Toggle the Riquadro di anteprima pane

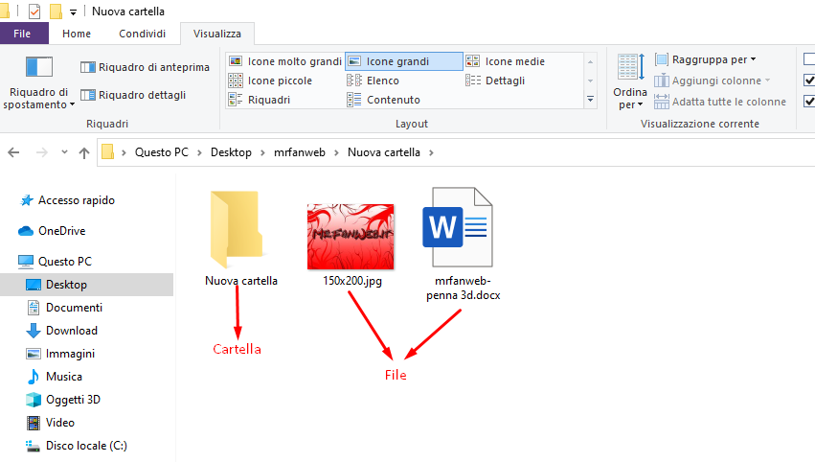click(145, 67)
